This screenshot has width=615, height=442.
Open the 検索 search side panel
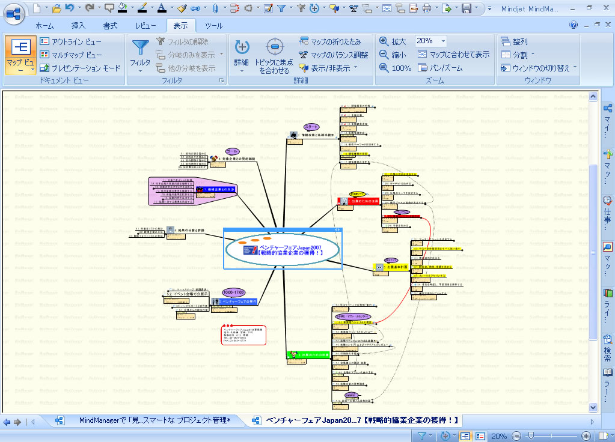pos(607,346)
